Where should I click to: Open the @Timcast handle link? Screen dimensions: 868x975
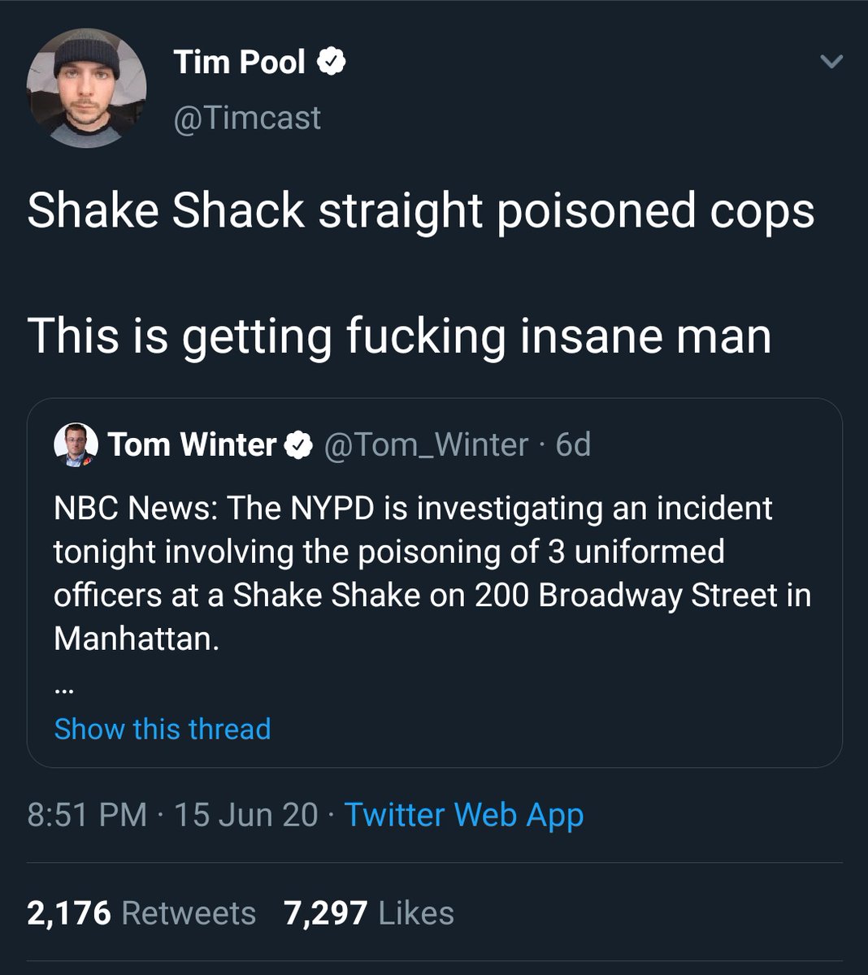pos(247,119)
